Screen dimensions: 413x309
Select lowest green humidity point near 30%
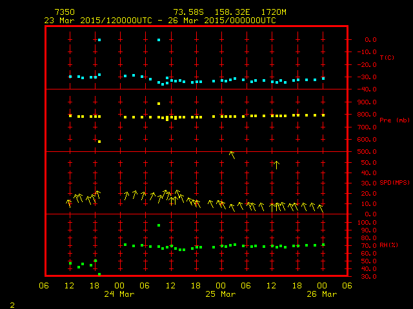click(x=99, y=274)
